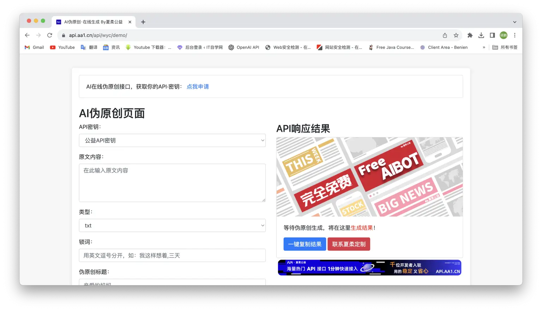The width and height of the screenshot is (542, 311).
Task: Open the 后台登录 IT自学网 bookmark
Action: (x=200, y=47)
